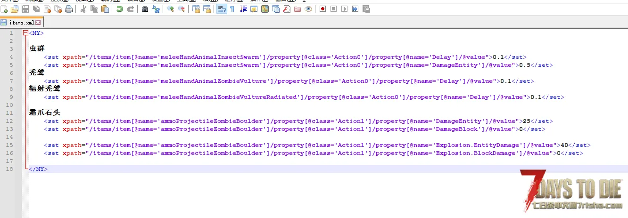Click the Save file icon
Image resolution: width=628 pixels, height=218 pixels.
(x=25, y=9)
